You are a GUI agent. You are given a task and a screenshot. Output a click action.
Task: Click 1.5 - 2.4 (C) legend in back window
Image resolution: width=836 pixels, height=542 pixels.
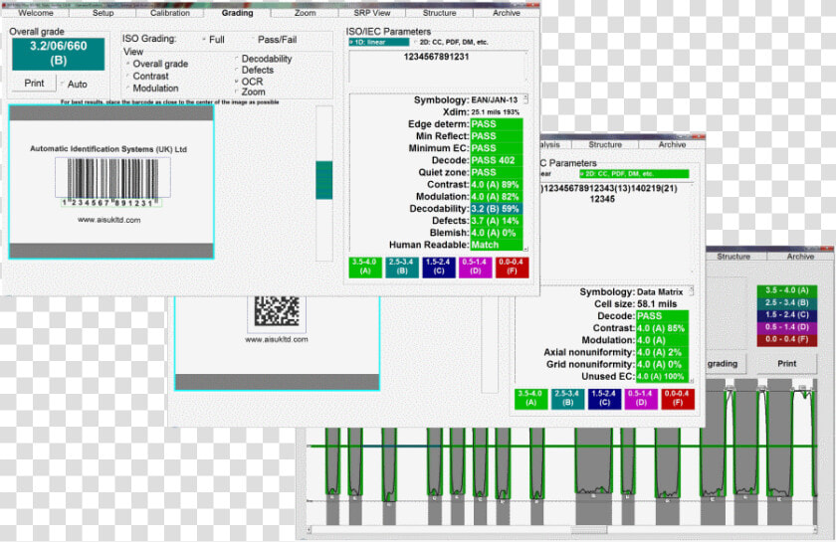click(787, 315)
